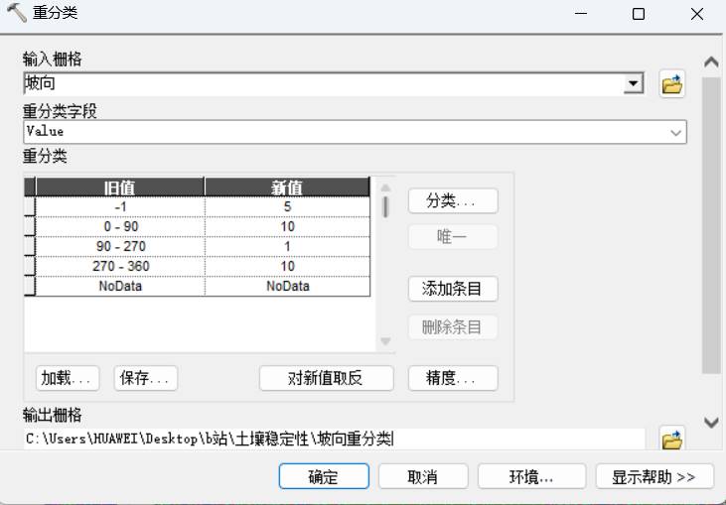Click 对新值取反 to reverse new values
The width and height of the screenshot is (726, 505).
tap(327, 378)
